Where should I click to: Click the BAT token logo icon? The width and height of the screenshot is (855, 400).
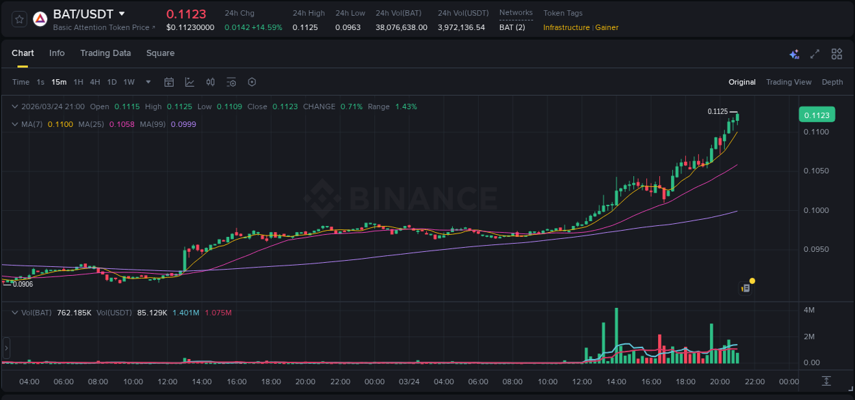point(40,19)
